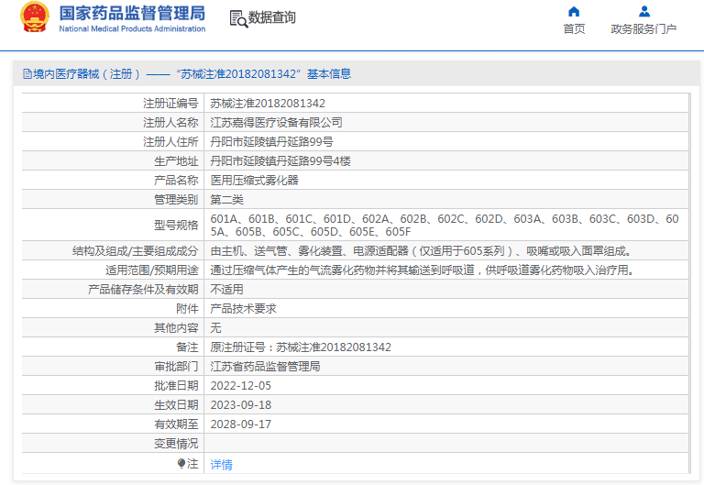The width and height of the screenshot is (704, 485).
Task: Select remark 原注册证号：苏械注准20182081342
Action: click(301, 347)
